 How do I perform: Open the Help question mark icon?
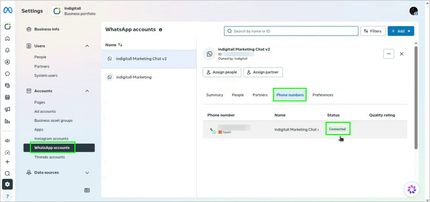click(x=7, y=196)
